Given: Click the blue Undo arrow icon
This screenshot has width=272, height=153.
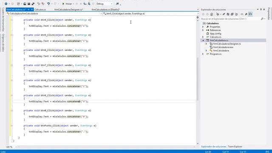Looking at the screenshot, I should point(48,4).
